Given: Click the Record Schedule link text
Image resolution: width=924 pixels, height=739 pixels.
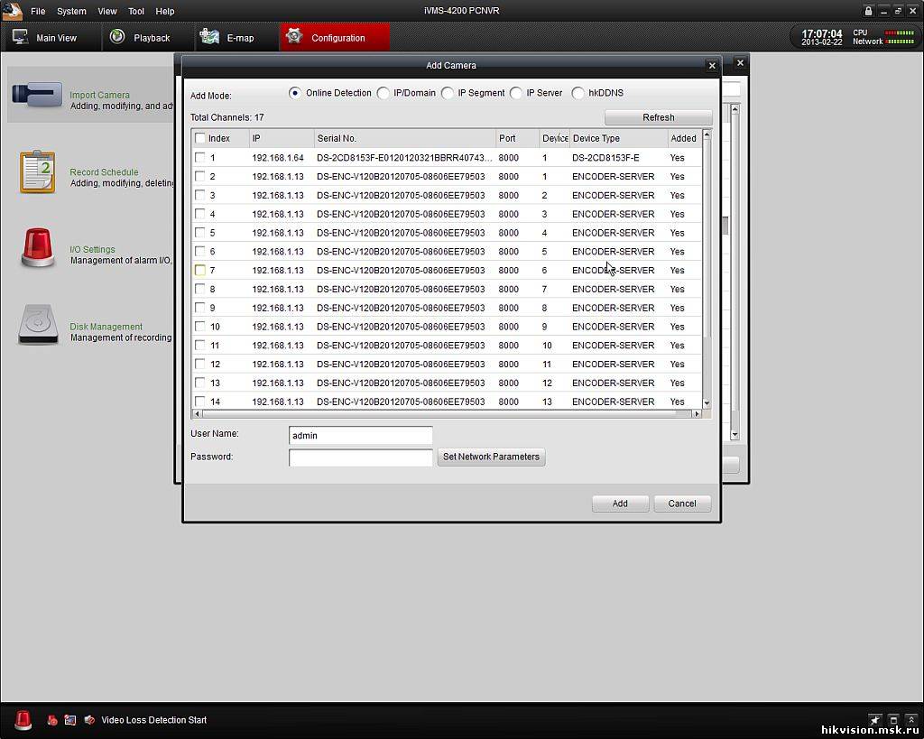Looking at the screenshot, I should click(104, 172).
